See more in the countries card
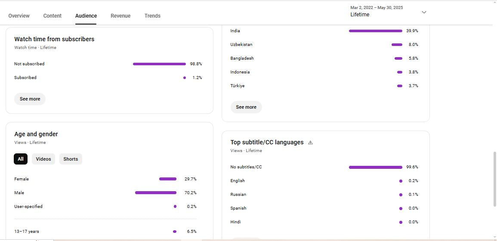The image size is (497, 241). (x=246, y=107)
